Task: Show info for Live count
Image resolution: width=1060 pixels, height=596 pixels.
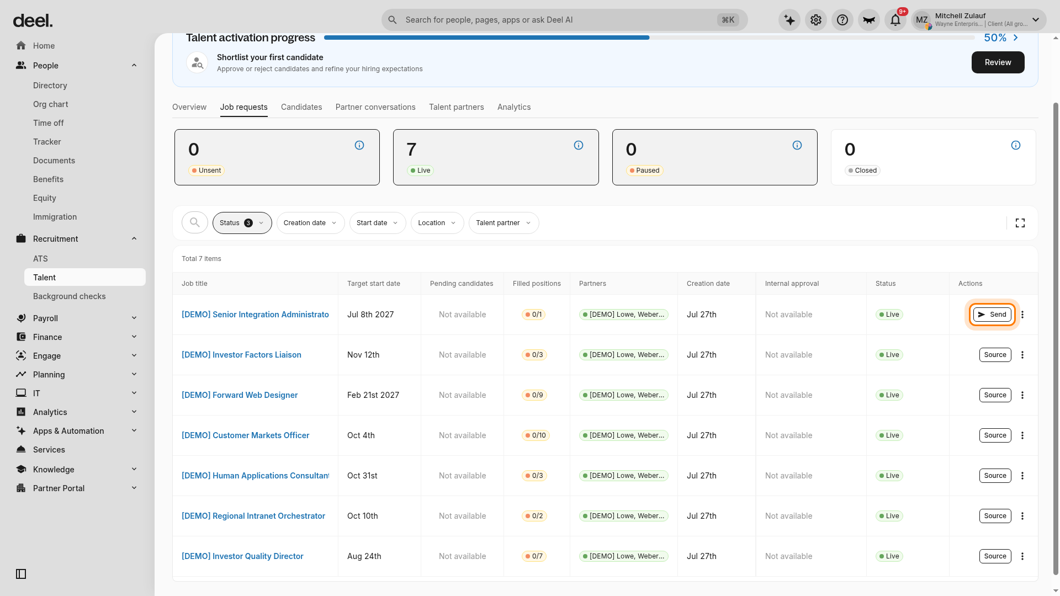Action: point(579,145)
